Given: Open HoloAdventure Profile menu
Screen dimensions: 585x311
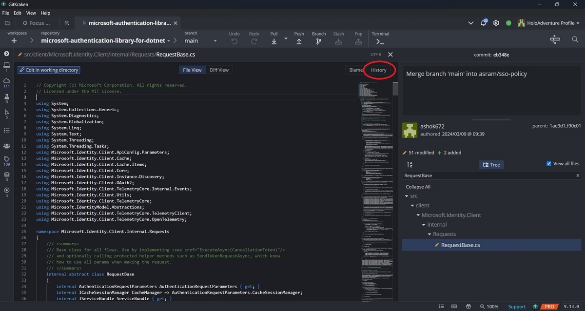Looking at the screenshot, I should 548,23.
